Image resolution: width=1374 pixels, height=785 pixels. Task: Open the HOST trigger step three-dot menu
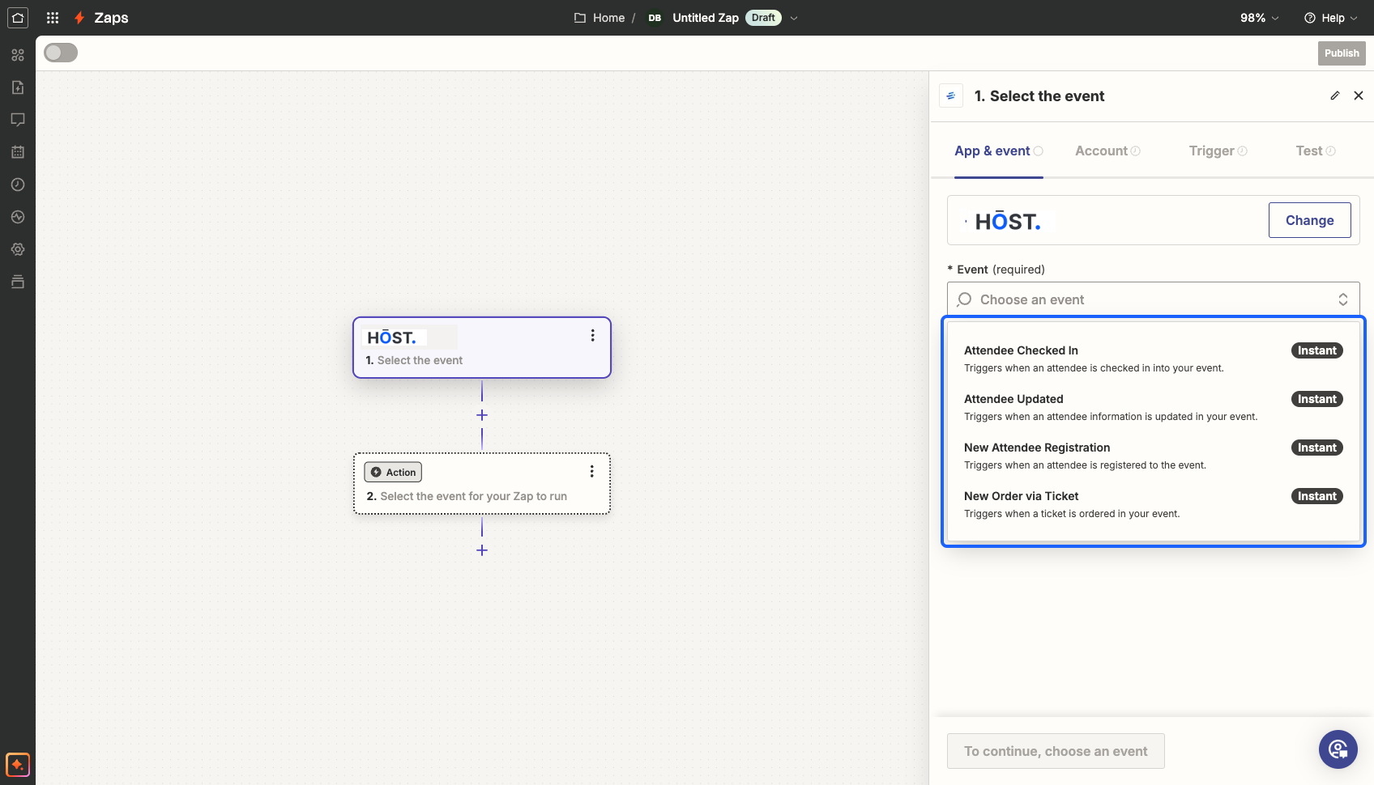pyautogui.click(x=593, y=336)
